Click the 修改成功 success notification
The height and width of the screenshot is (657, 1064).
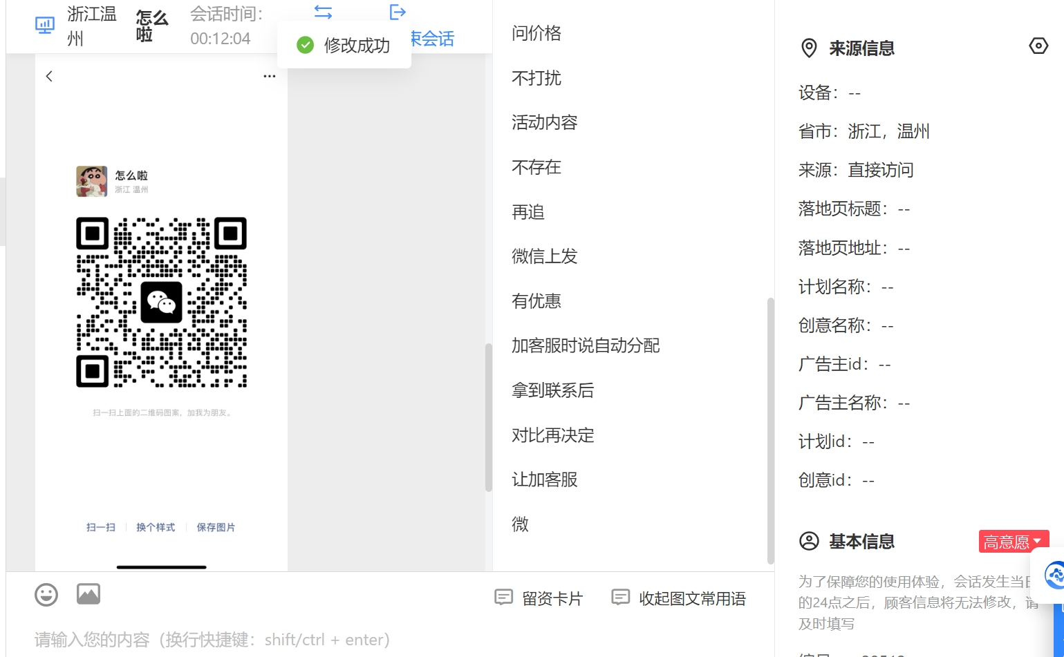click(344, 46)
